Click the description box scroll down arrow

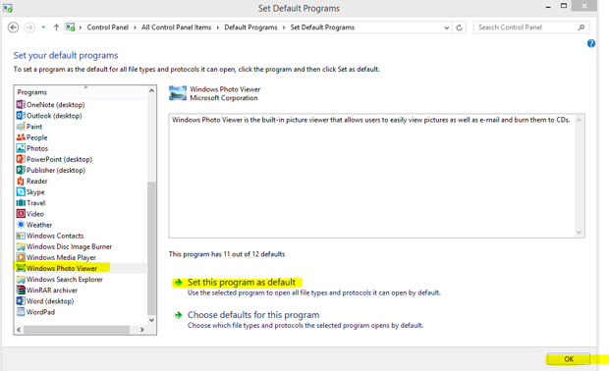579,232
